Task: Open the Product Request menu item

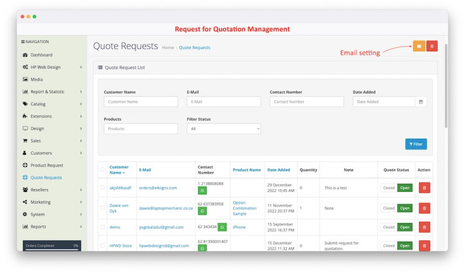Action: [x=47, y=165]
